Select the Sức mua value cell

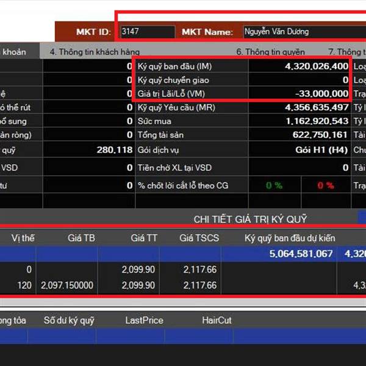click(299, 121)
